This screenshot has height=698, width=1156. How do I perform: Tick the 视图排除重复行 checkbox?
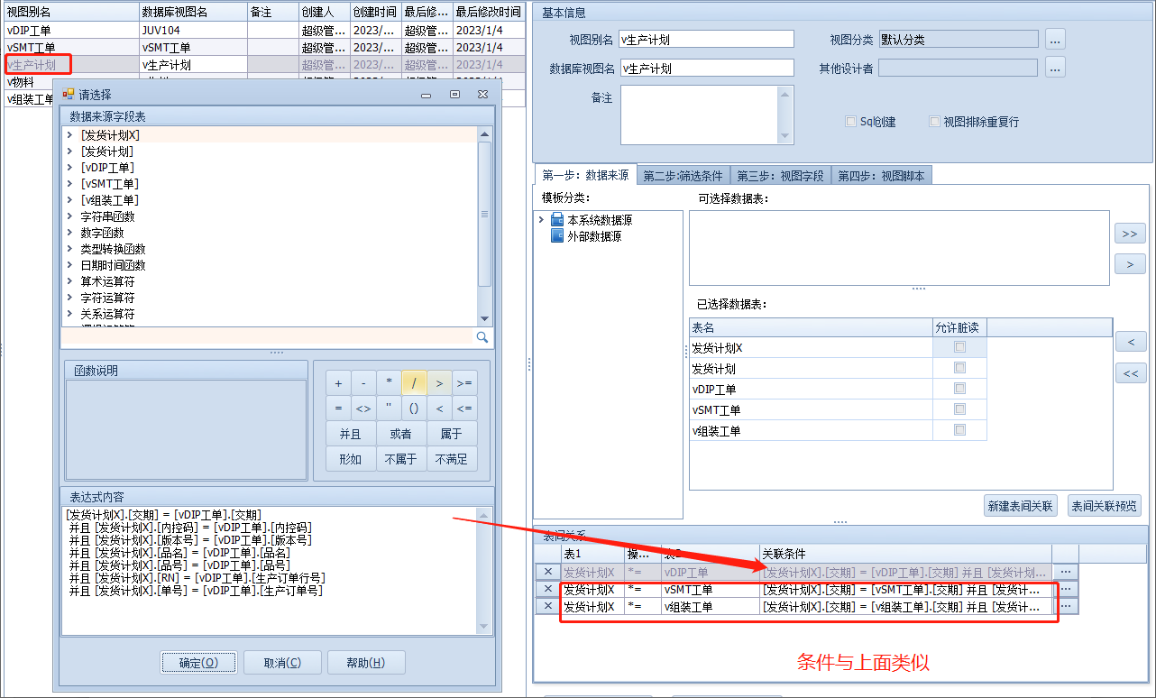(934, 122)
